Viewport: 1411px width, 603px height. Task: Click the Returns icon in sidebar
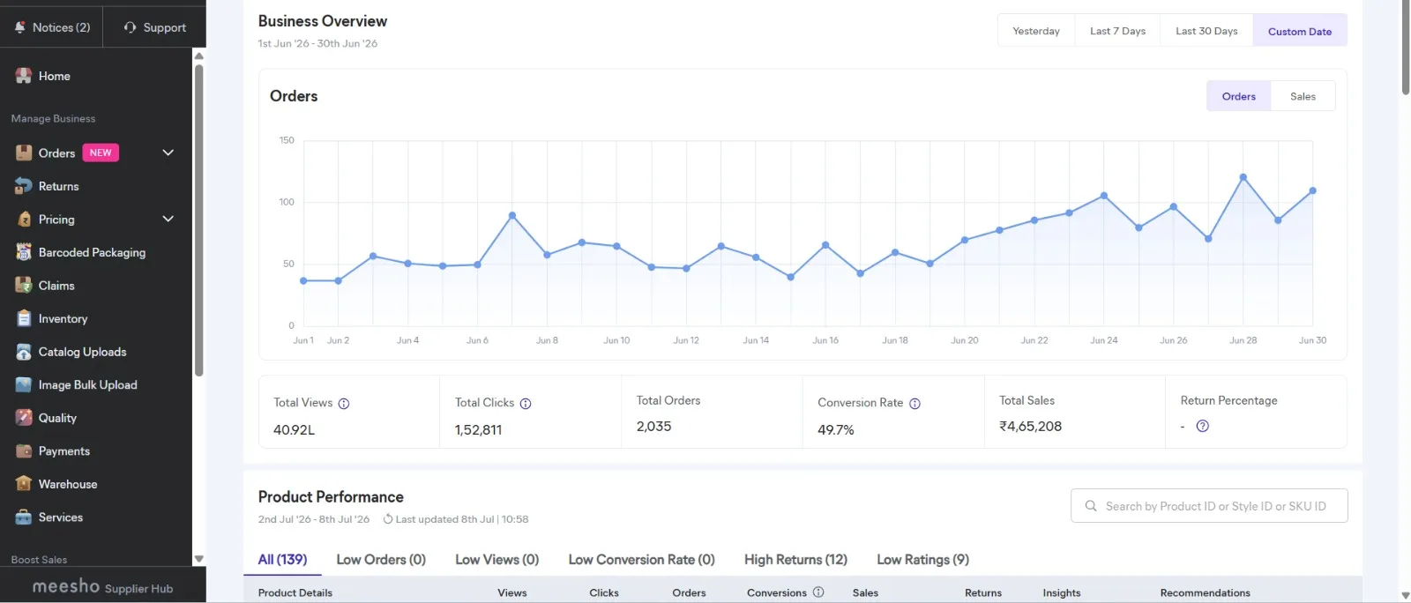click(24, 186)
